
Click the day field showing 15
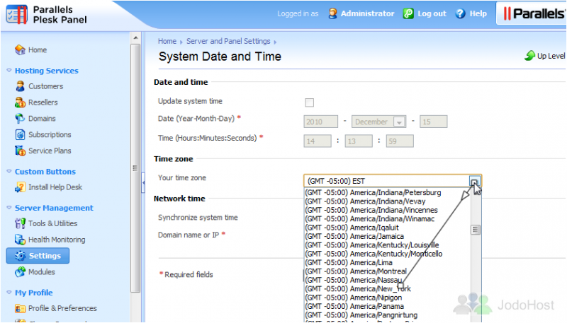tap(433, 122)
